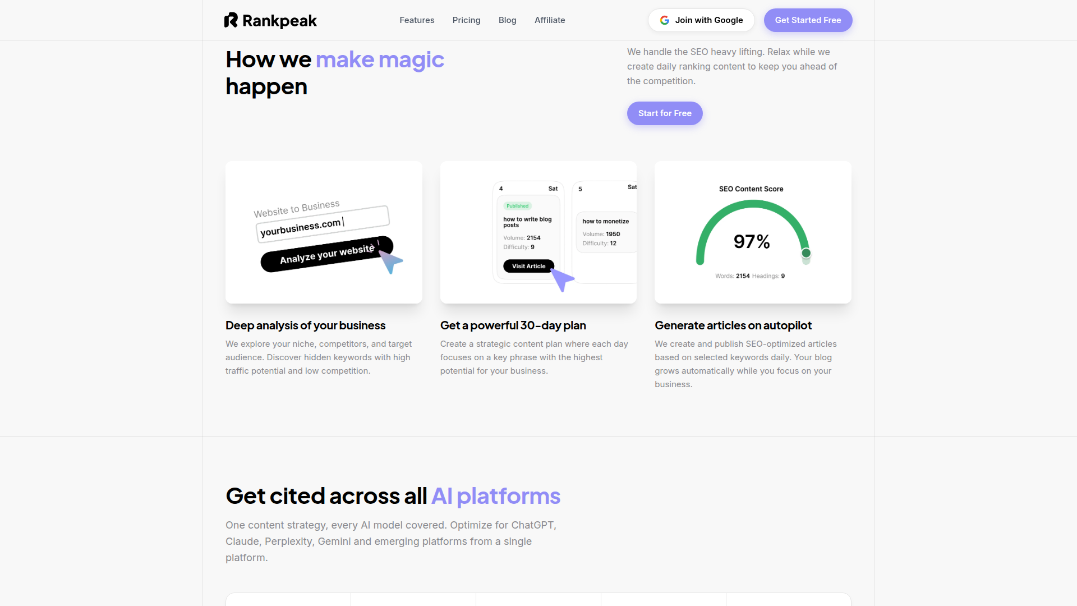The image size is (1077, 606).
Task: Click Join with Google
Action: click(701, 20)
